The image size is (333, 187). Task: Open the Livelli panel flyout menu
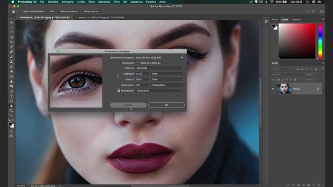coord(323,63)
